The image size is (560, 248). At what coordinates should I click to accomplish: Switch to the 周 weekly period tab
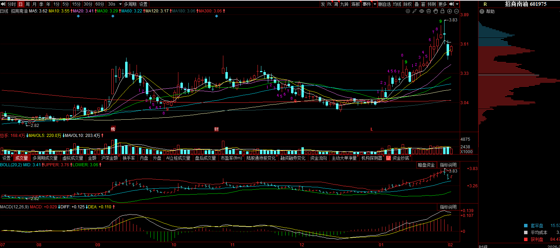click(27, 4)
